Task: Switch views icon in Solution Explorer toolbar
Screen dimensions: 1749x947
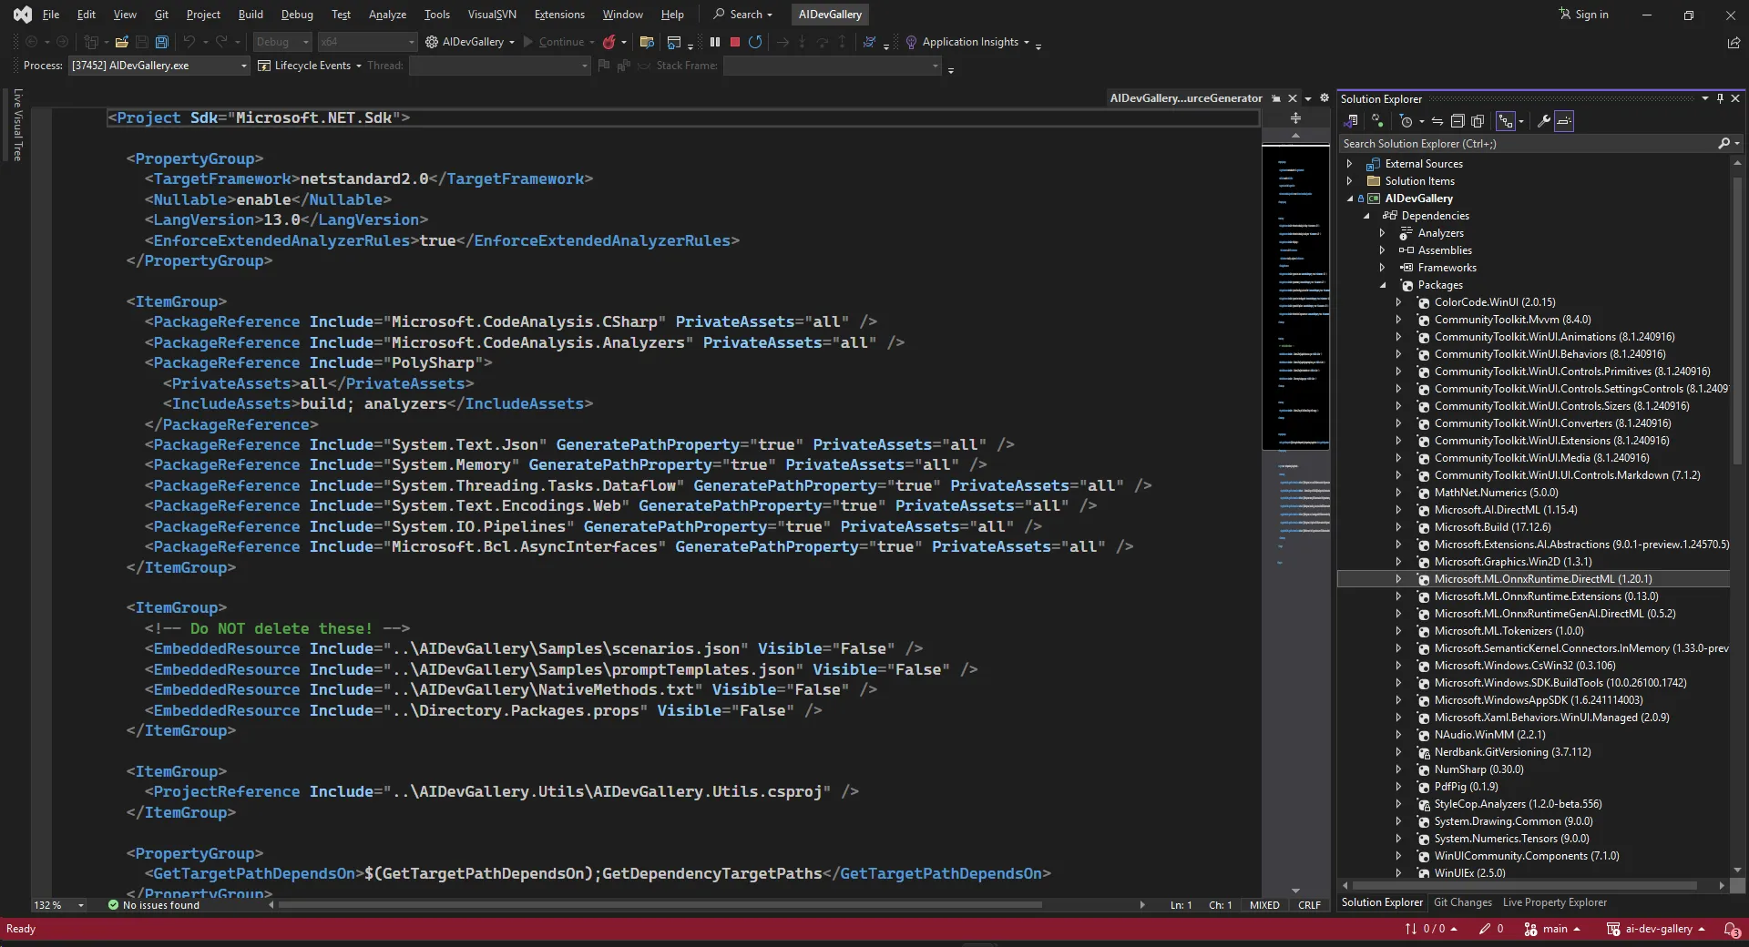Action: click(1351, 121)
